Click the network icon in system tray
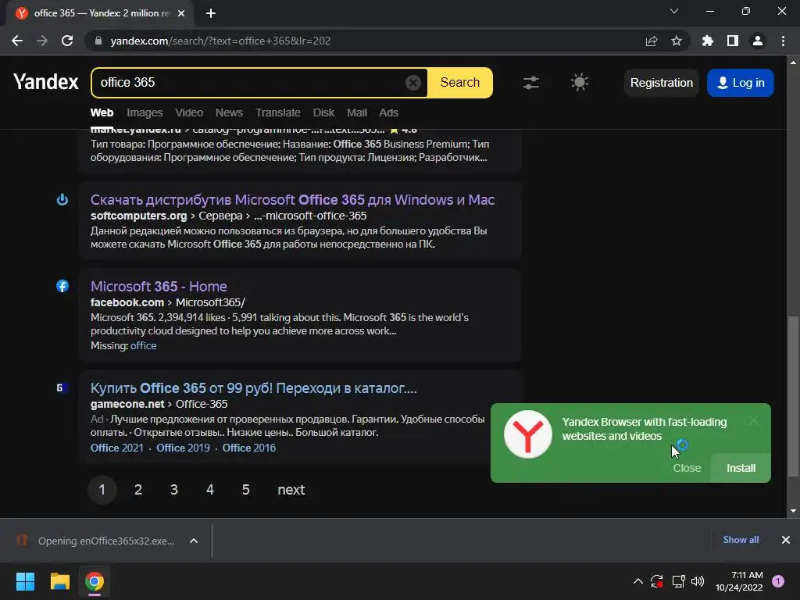This screenshot has height=600, width=800. pyautogui.click(x=678, y=581)
